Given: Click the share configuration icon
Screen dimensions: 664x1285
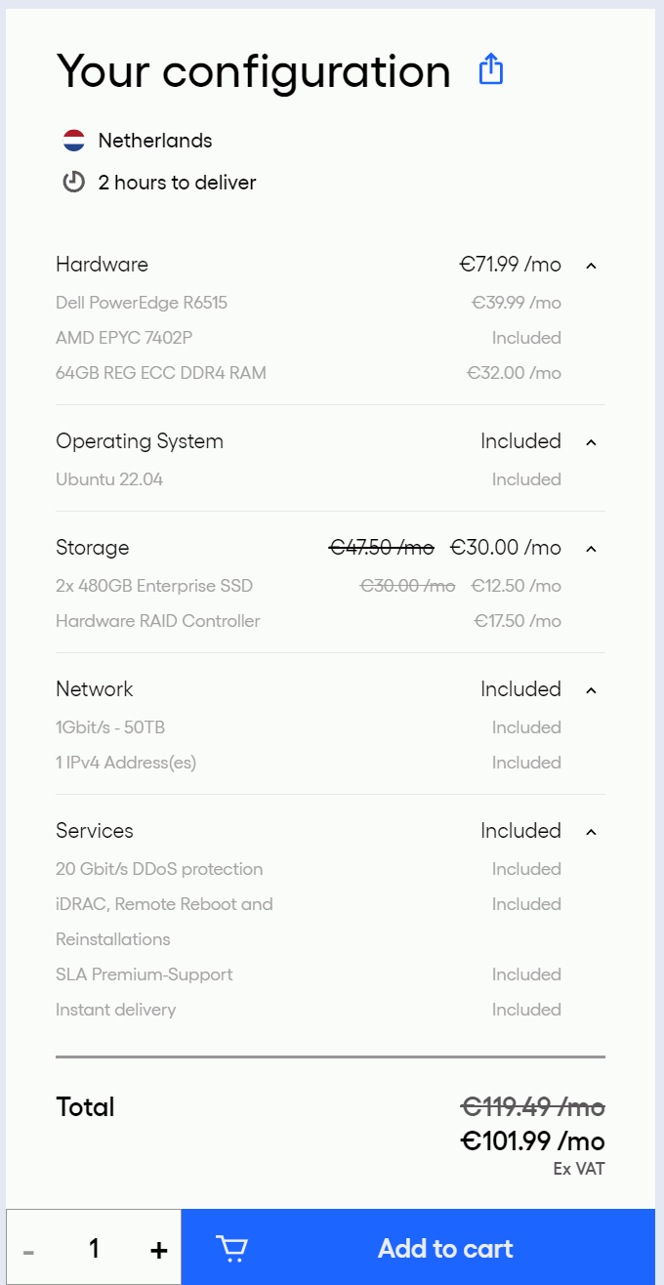Looking at the screenshot, I should pos(491,69).
